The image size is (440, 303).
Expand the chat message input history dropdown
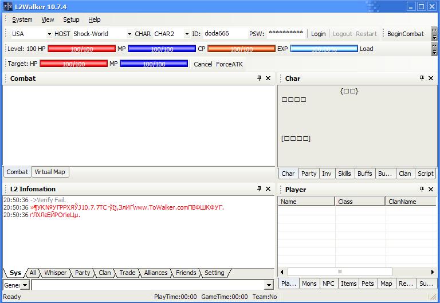coord(269,285)
